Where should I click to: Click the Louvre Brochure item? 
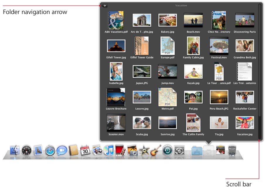116,97
